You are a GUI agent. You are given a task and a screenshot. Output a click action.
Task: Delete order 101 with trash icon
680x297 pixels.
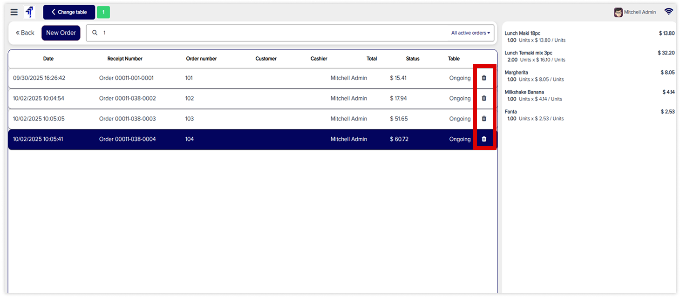point(484,78)
